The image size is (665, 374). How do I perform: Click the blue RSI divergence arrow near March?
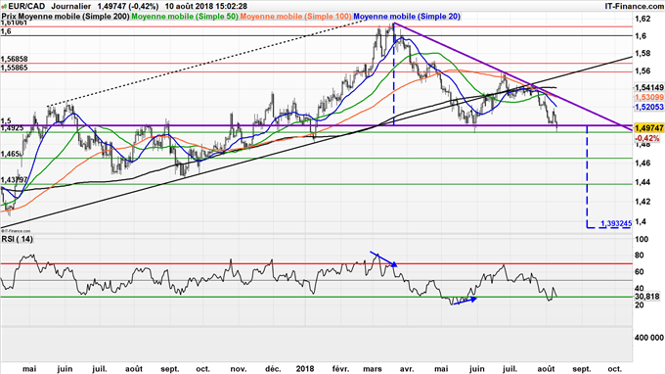click(383, 258)
